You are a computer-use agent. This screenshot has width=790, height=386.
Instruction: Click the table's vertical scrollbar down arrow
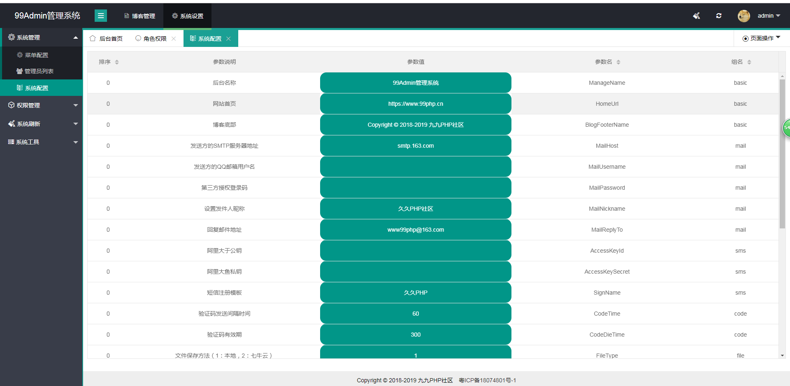tap(782, 355)
